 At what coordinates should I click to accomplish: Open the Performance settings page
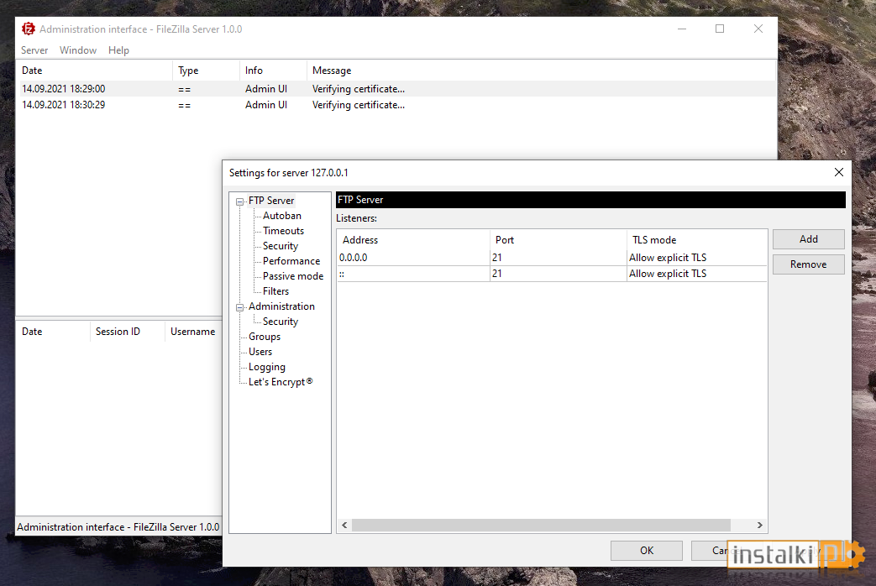click(291, 261)
